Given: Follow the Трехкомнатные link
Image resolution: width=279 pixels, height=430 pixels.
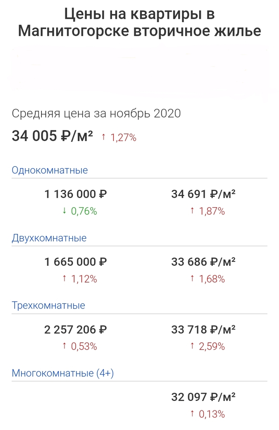Looking at the screenshot, I should (x=48, y=306).
